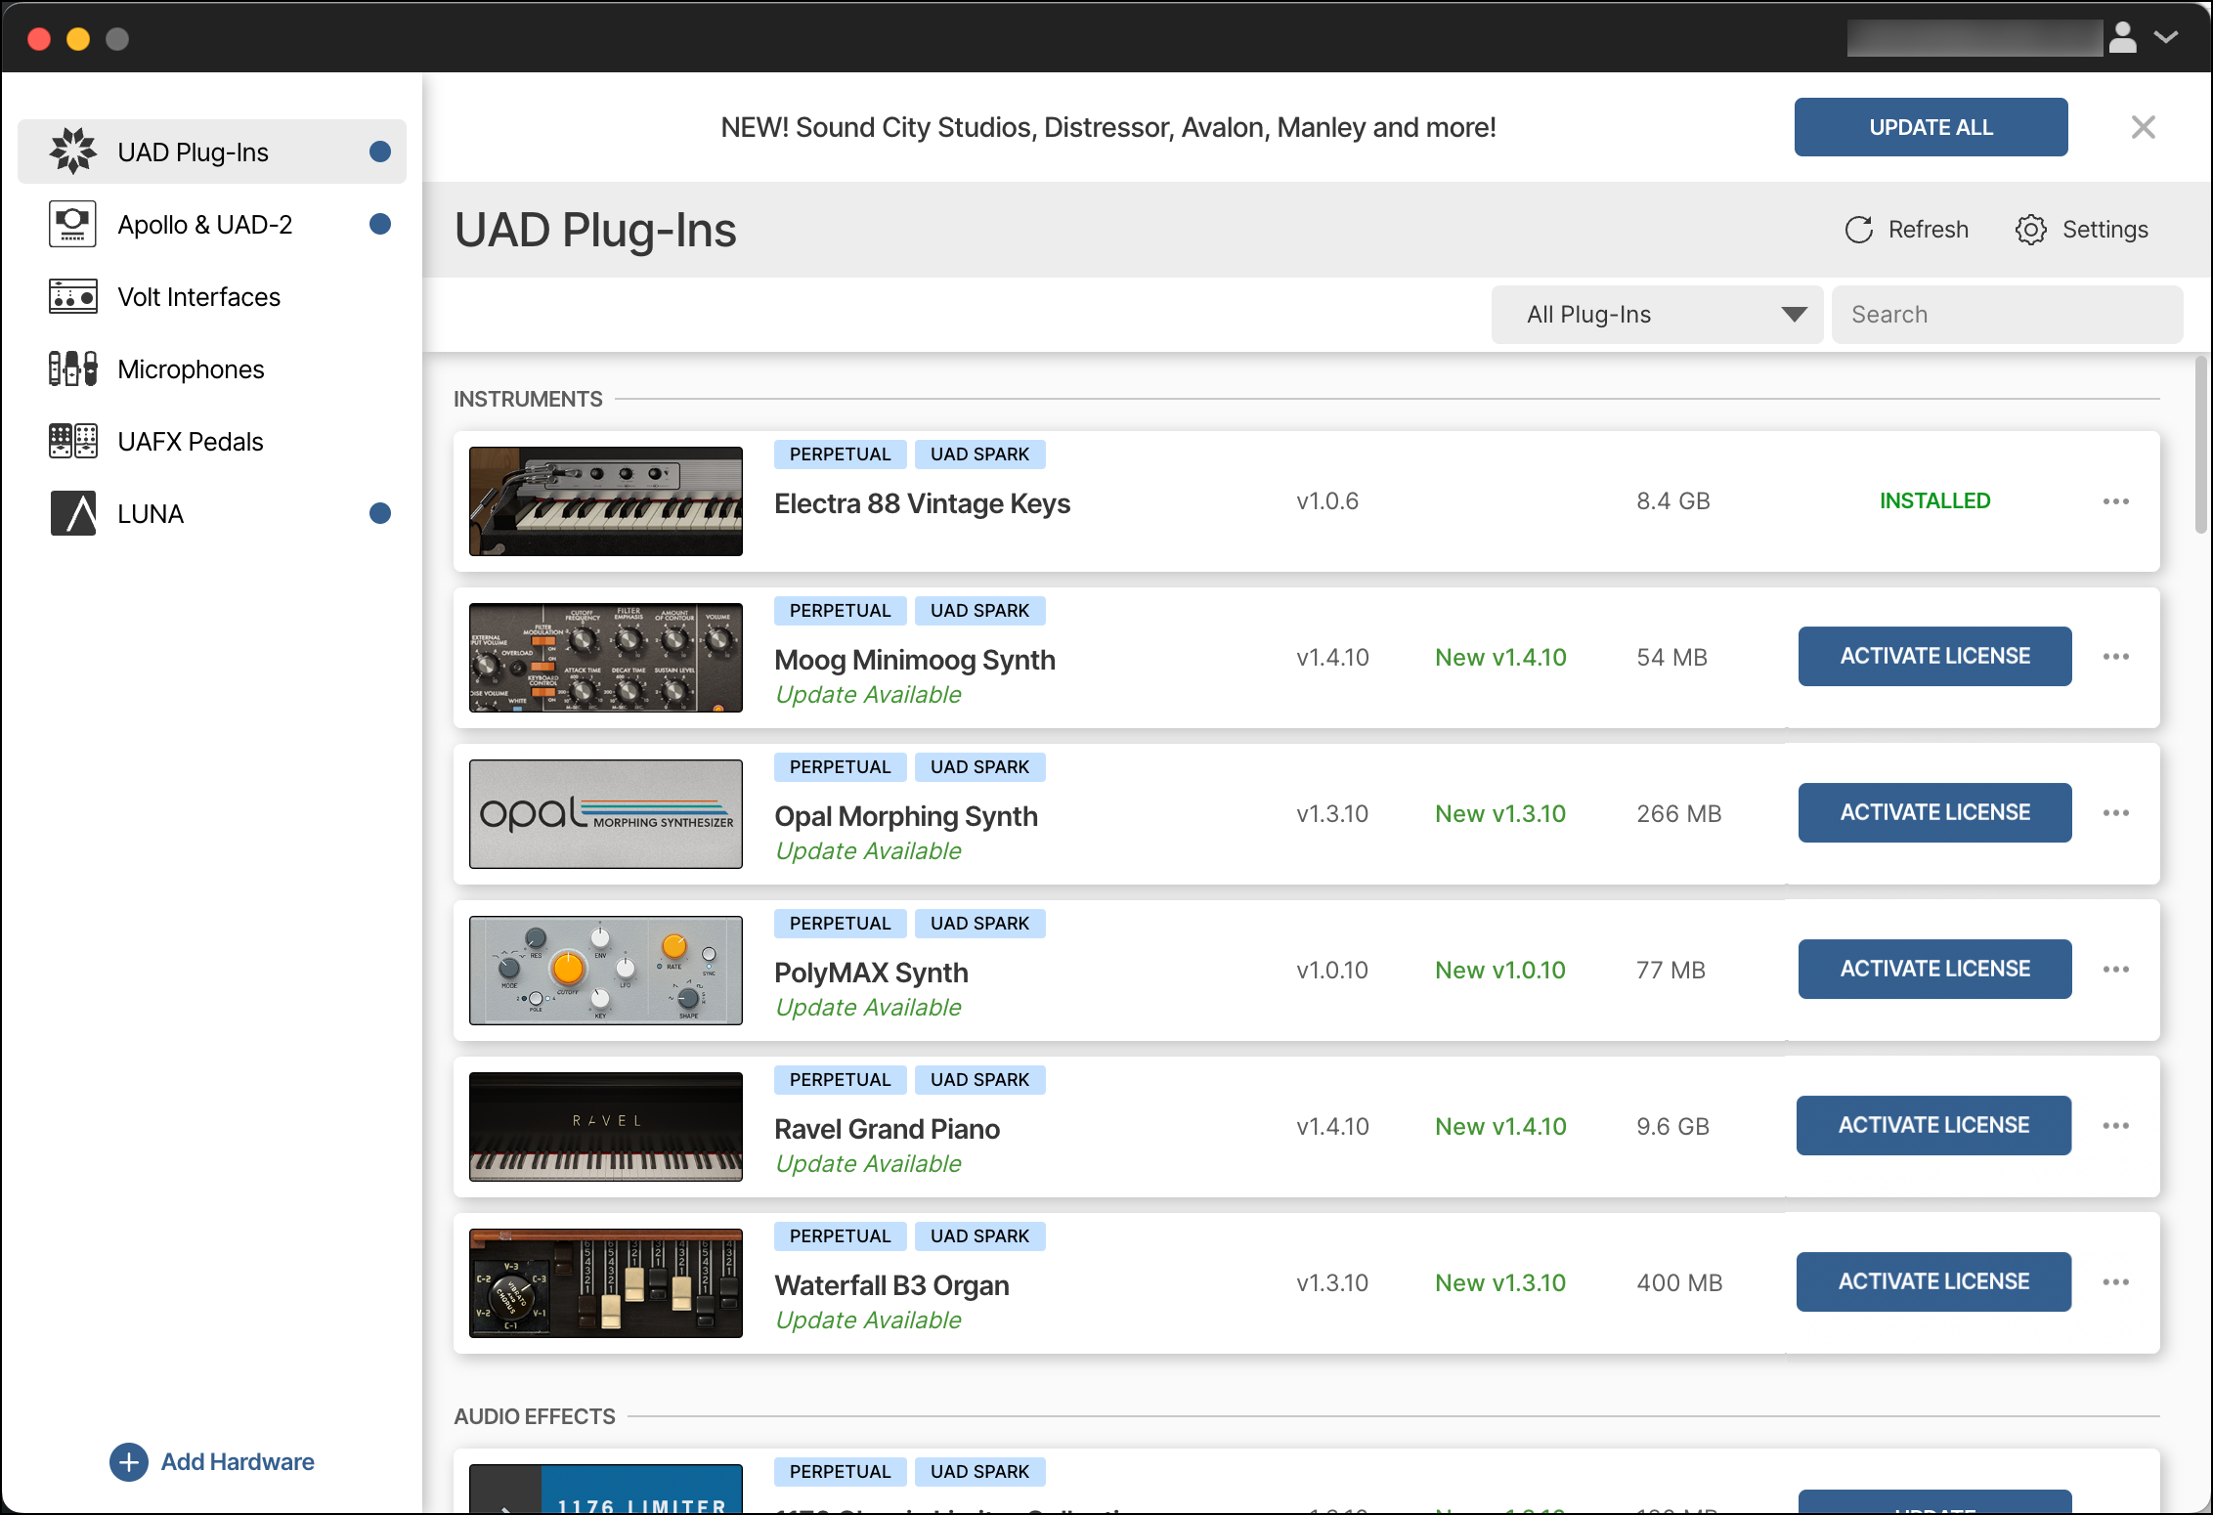Switch to the LUNA section

[x=150, y=512]
